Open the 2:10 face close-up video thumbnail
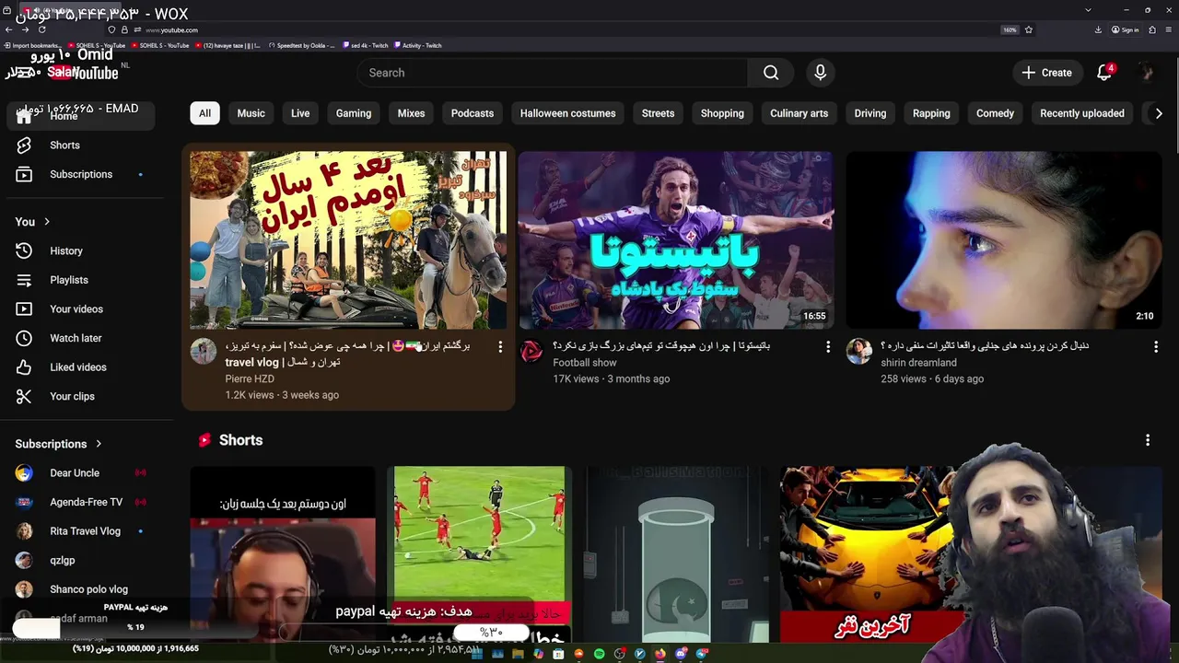 click(1004, 240)
